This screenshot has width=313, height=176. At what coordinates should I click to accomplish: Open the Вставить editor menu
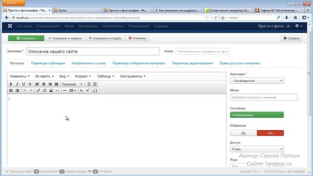pyautogui.click(x=45, y=76)
